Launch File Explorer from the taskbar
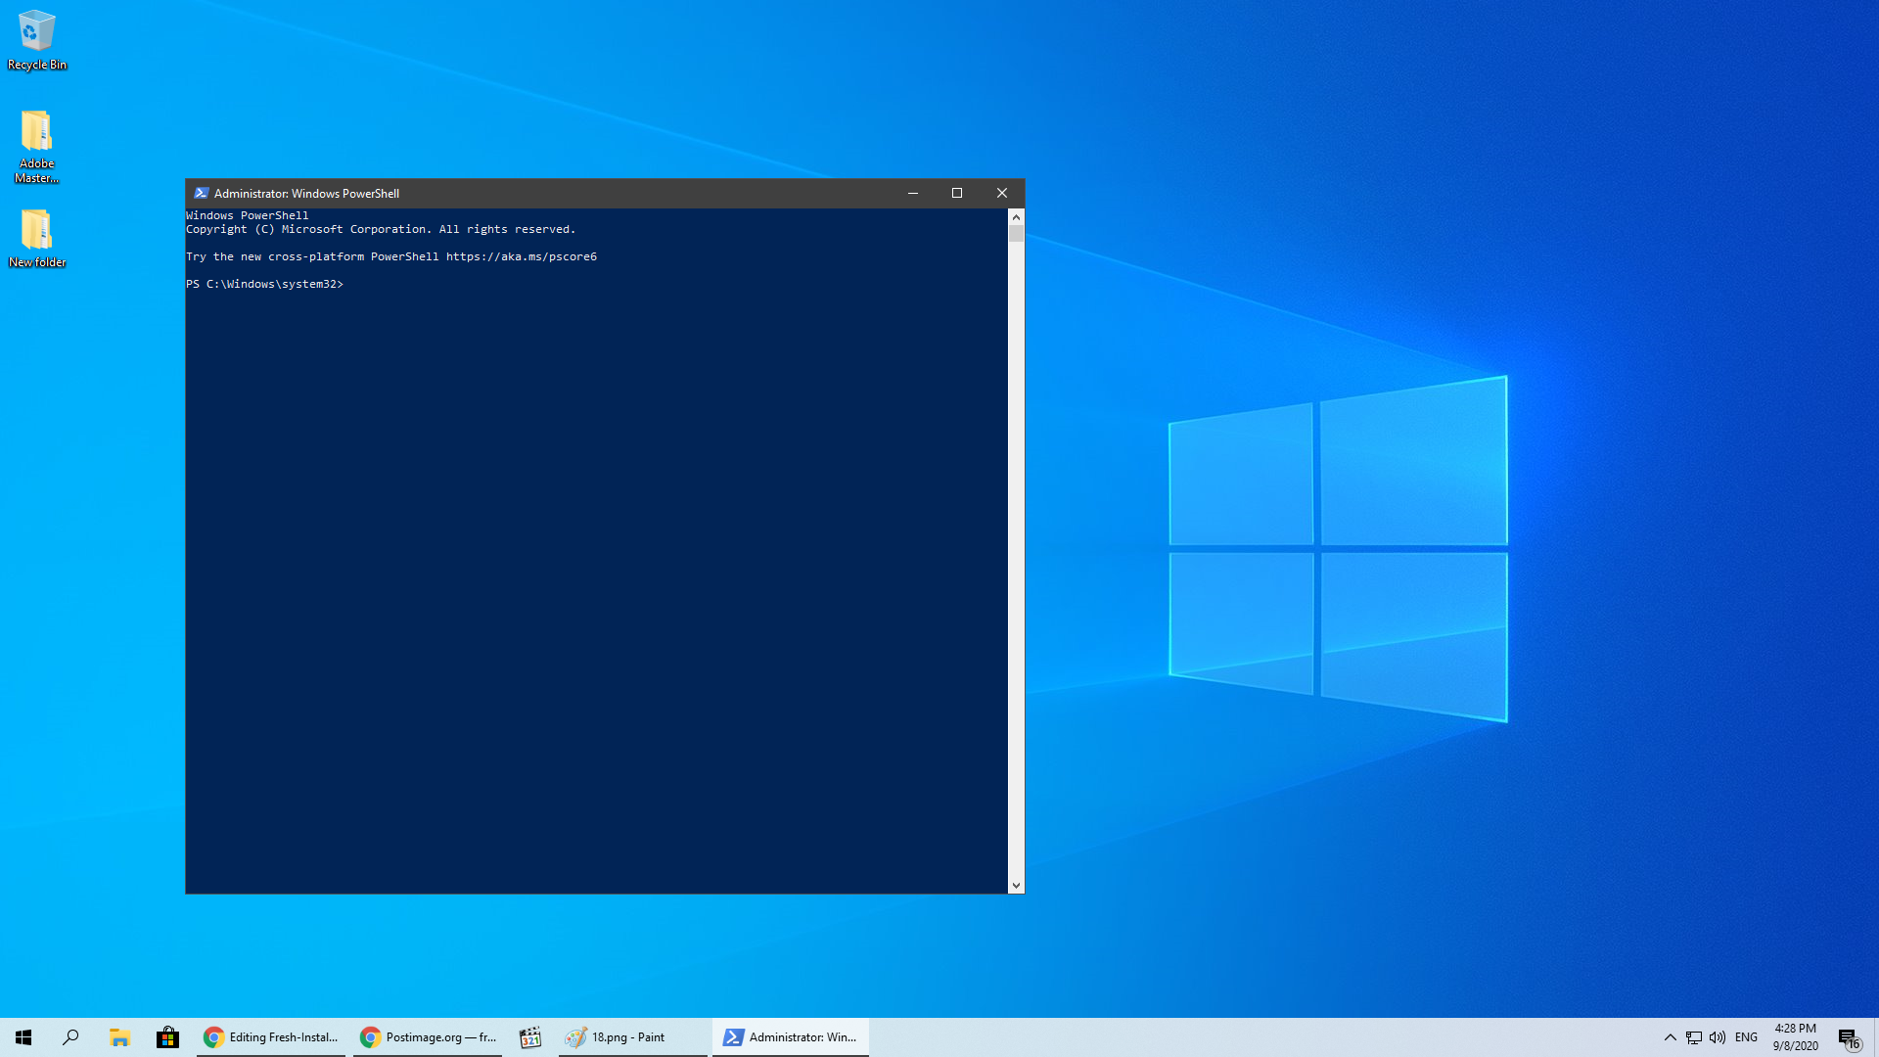Screen dimensions: 1879x1057 tap(119, 1037)
